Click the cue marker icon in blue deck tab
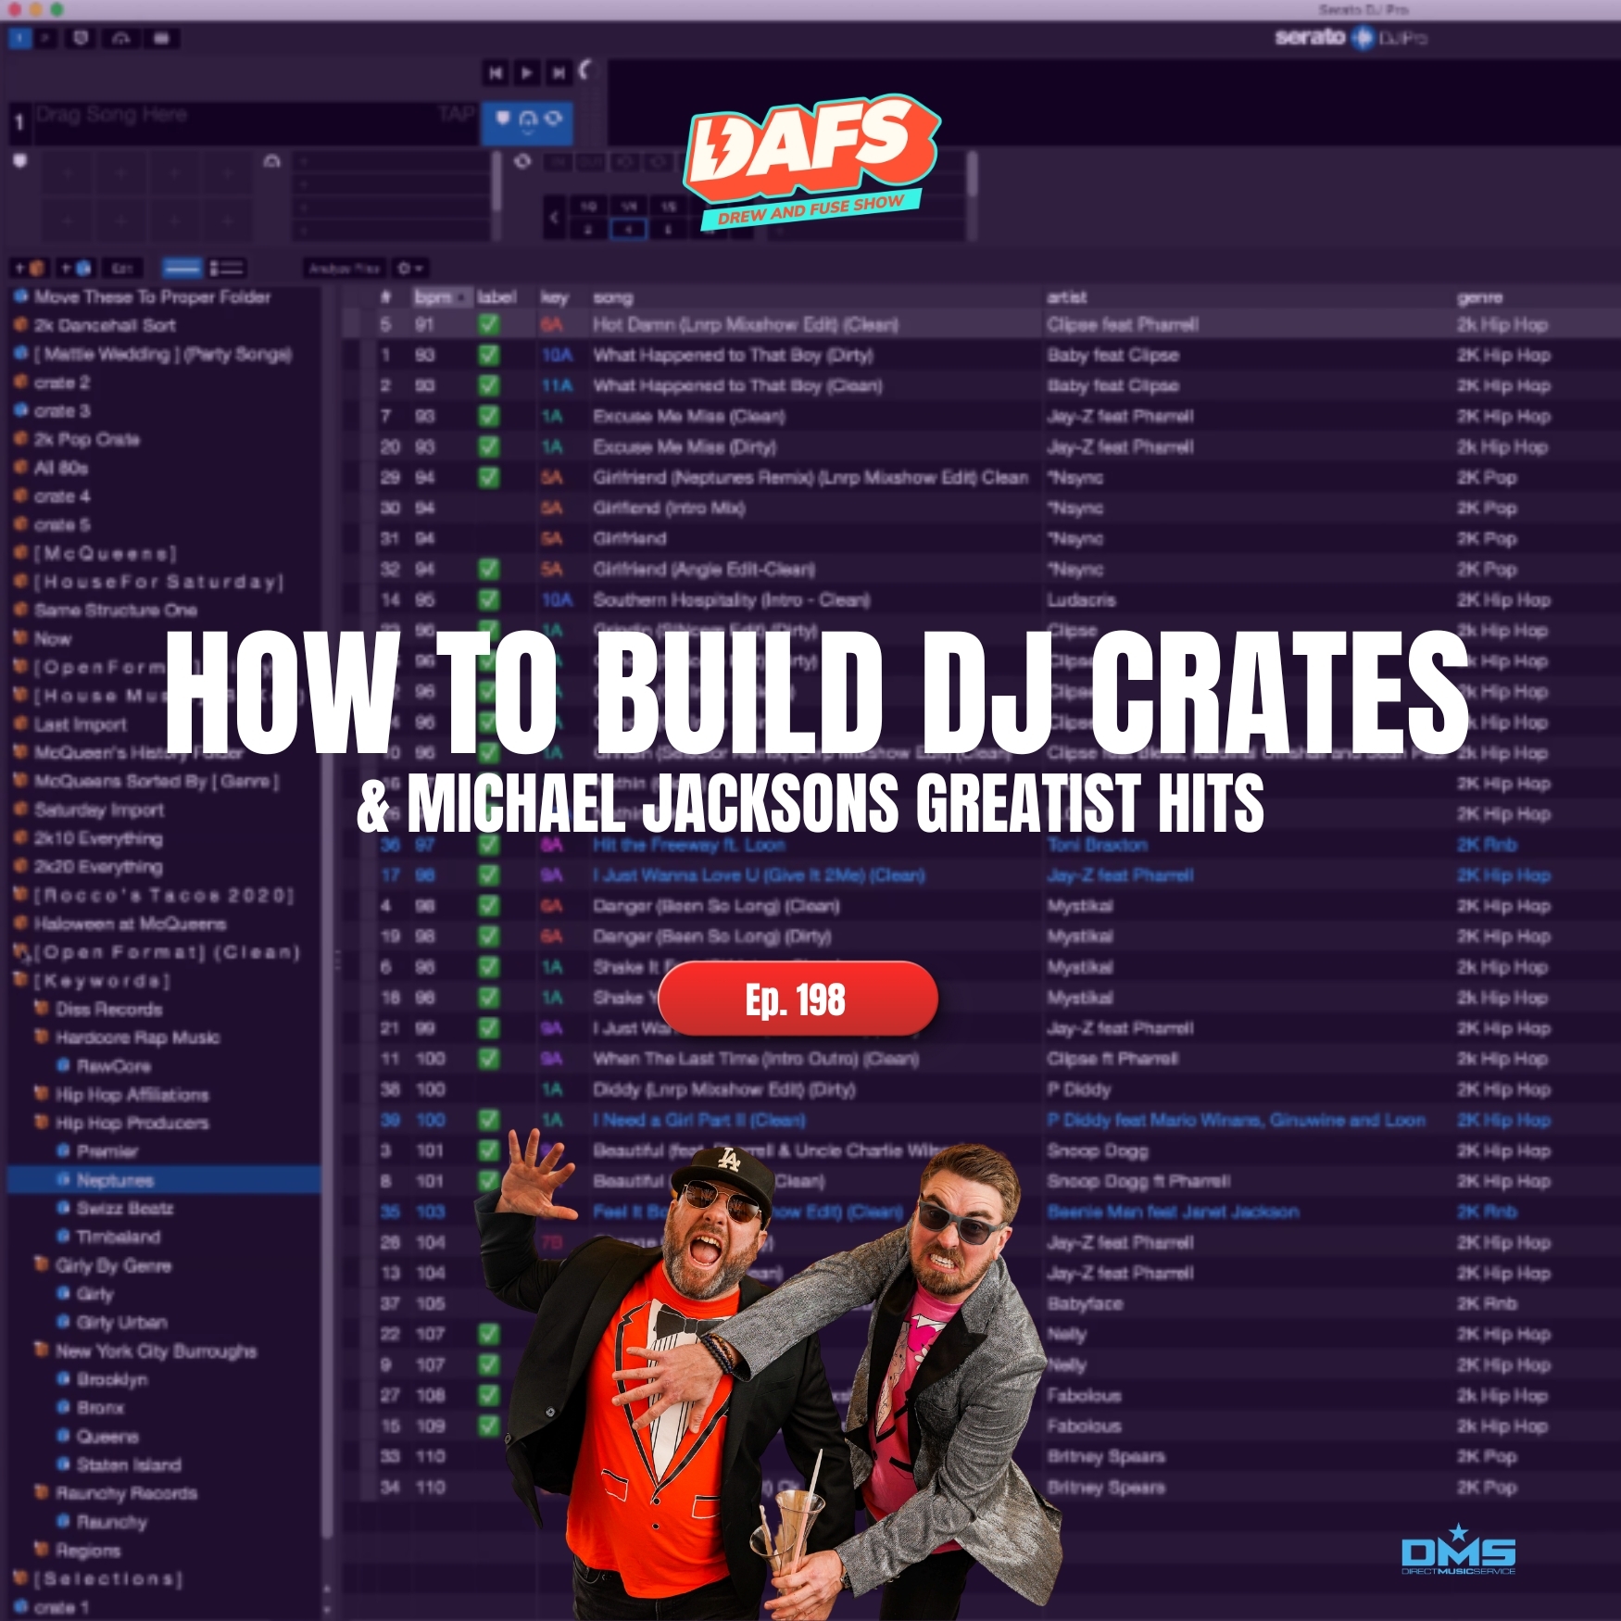Image resolution: width=1621 pixels, height=1621 pixels. point(503,119)
